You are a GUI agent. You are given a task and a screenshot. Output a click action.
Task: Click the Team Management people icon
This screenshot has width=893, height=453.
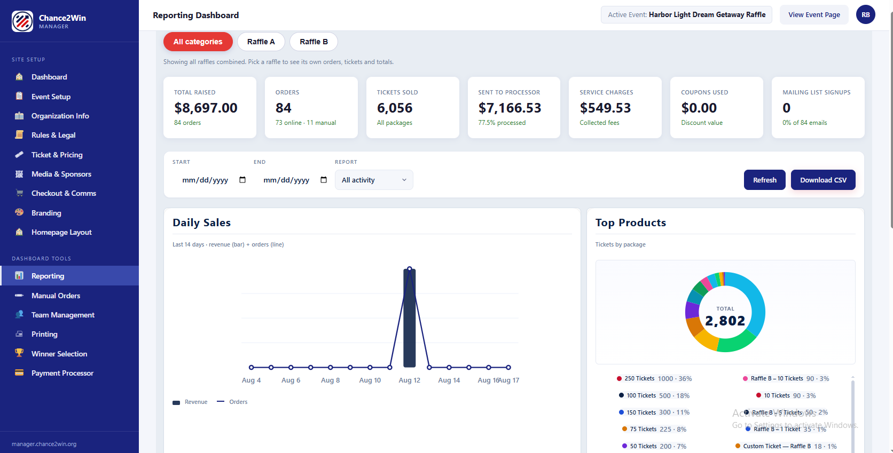[x=19, y=315]
